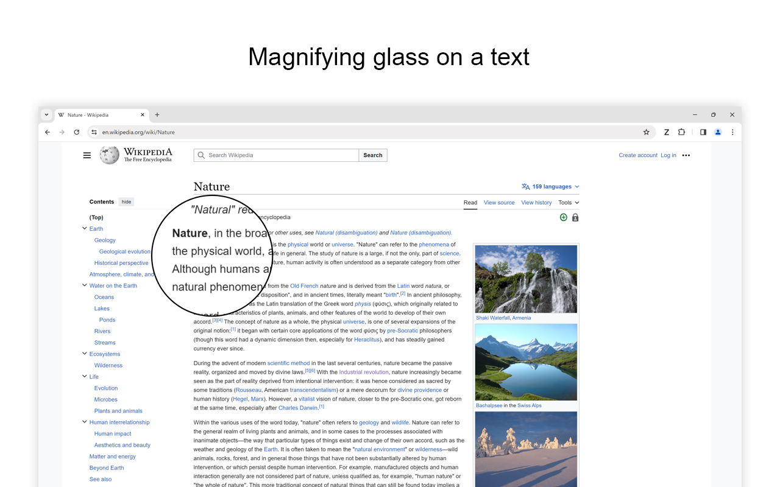
Task: Toggle the Chrome side panel
Action: pyautogui.click(x=702, y=131)
